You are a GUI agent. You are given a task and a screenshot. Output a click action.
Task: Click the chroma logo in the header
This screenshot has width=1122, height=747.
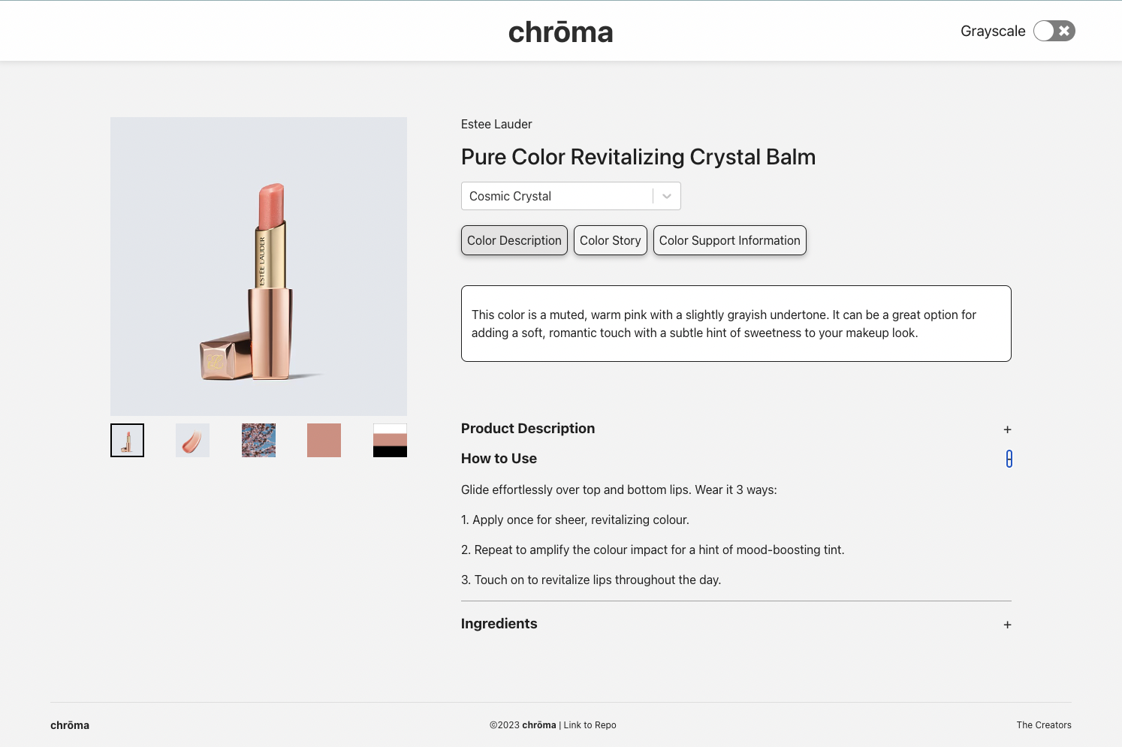[x=560, y=31]
